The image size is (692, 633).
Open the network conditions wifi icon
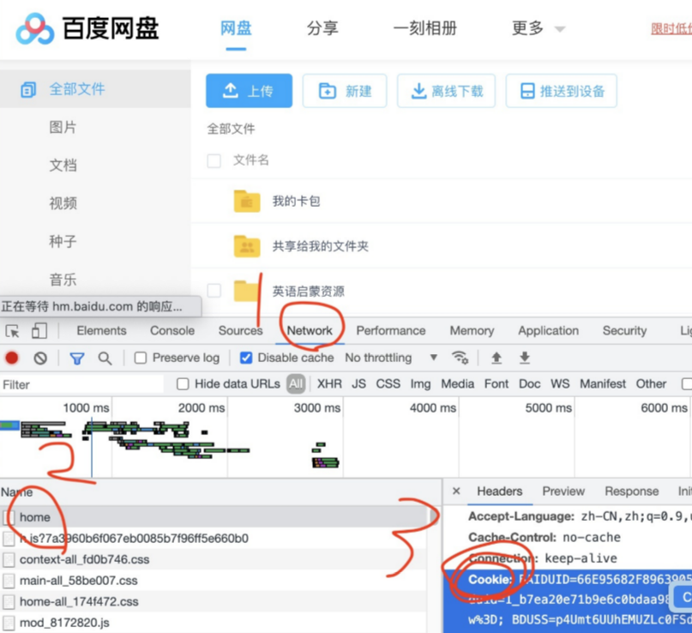pos(460,358)
